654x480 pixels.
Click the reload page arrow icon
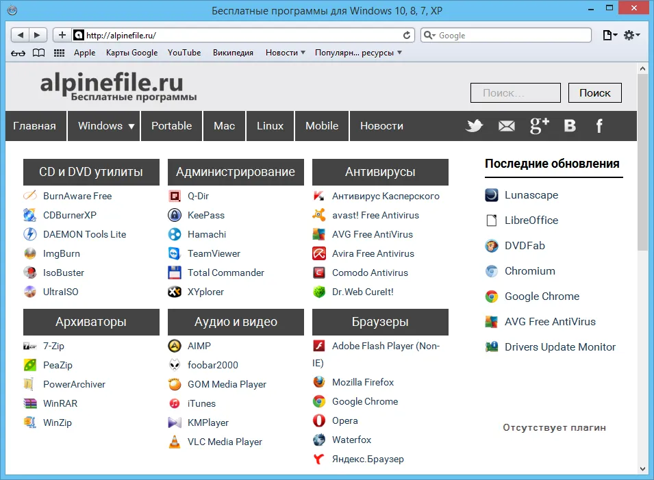coord(407,36)
